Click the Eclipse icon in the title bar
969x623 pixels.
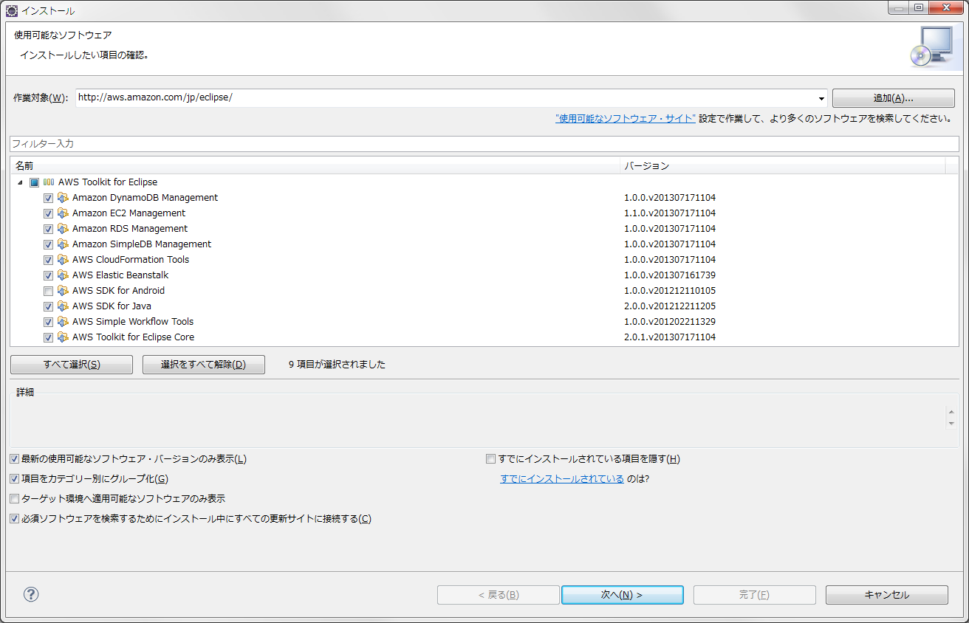(x=10, y=10)
